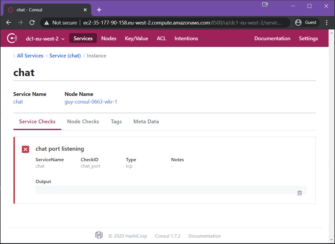Click the media/cast icon in title bar

click(x=265, y=4)
